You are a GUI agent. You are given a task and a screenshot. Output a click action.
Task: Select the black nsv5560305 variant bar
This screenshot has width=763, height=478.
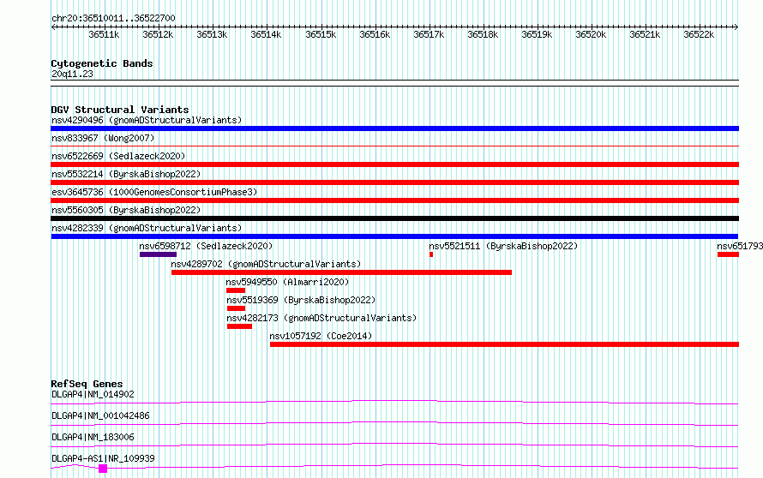(x=394, y=218)
